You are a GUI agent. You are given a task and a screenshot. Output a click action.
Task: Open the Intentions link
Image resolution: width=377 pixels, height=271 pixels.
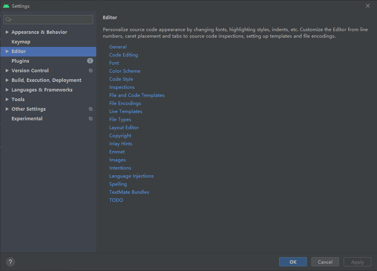click(120, 168)
